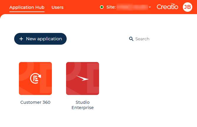Viewport: 197px width, 127px height.
Task: Click the Site: label text
Action: click(x=111, y=7)
